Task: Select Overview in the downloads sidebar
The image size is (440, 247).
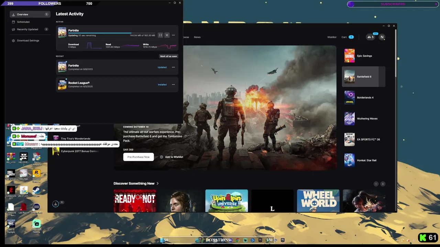Action: 30,14
